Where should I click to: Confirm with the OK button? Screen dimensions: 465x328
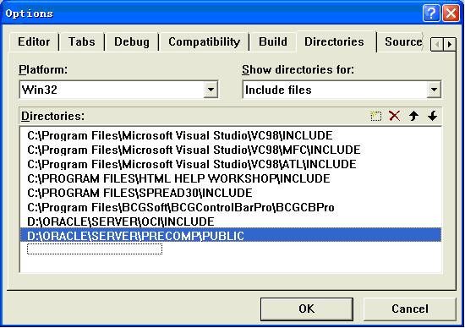click(x=307, y=309)
